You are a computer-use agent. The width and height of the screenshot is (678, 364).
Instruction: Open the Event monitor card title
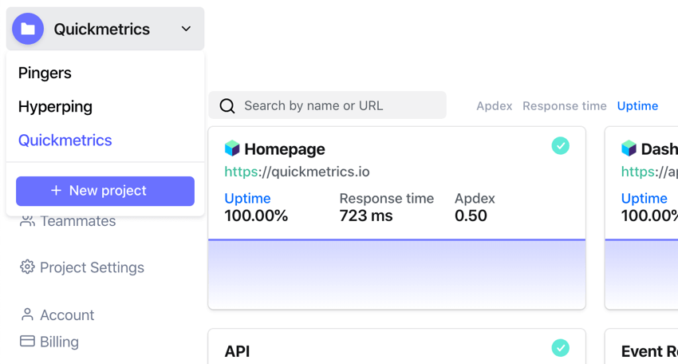(x=649, y=351)
